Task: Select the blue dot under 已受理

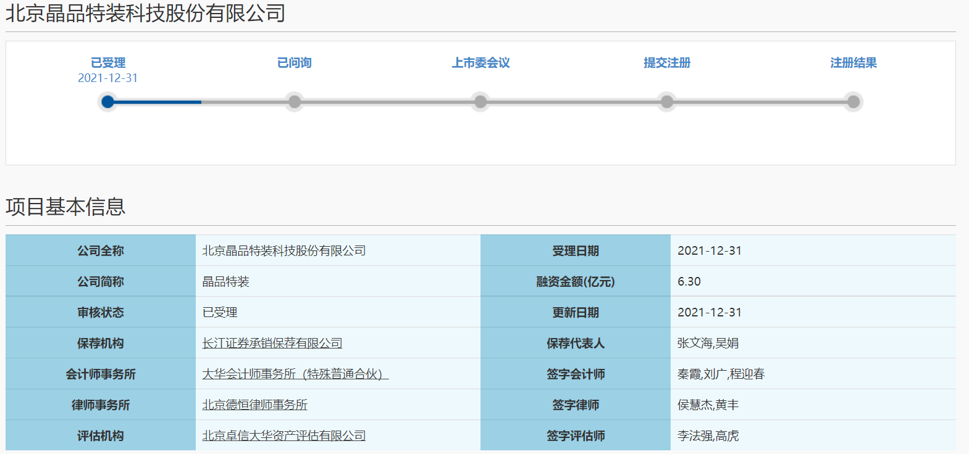Action: pyautogui.click(x=108, y=102)
